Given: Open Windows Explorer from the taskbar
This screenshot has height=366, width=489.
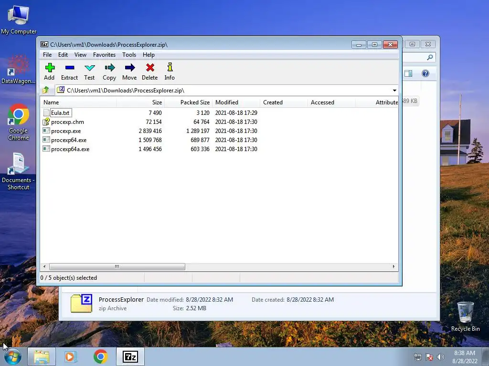Looking at the screenshot, I should (x=42, y=356).
